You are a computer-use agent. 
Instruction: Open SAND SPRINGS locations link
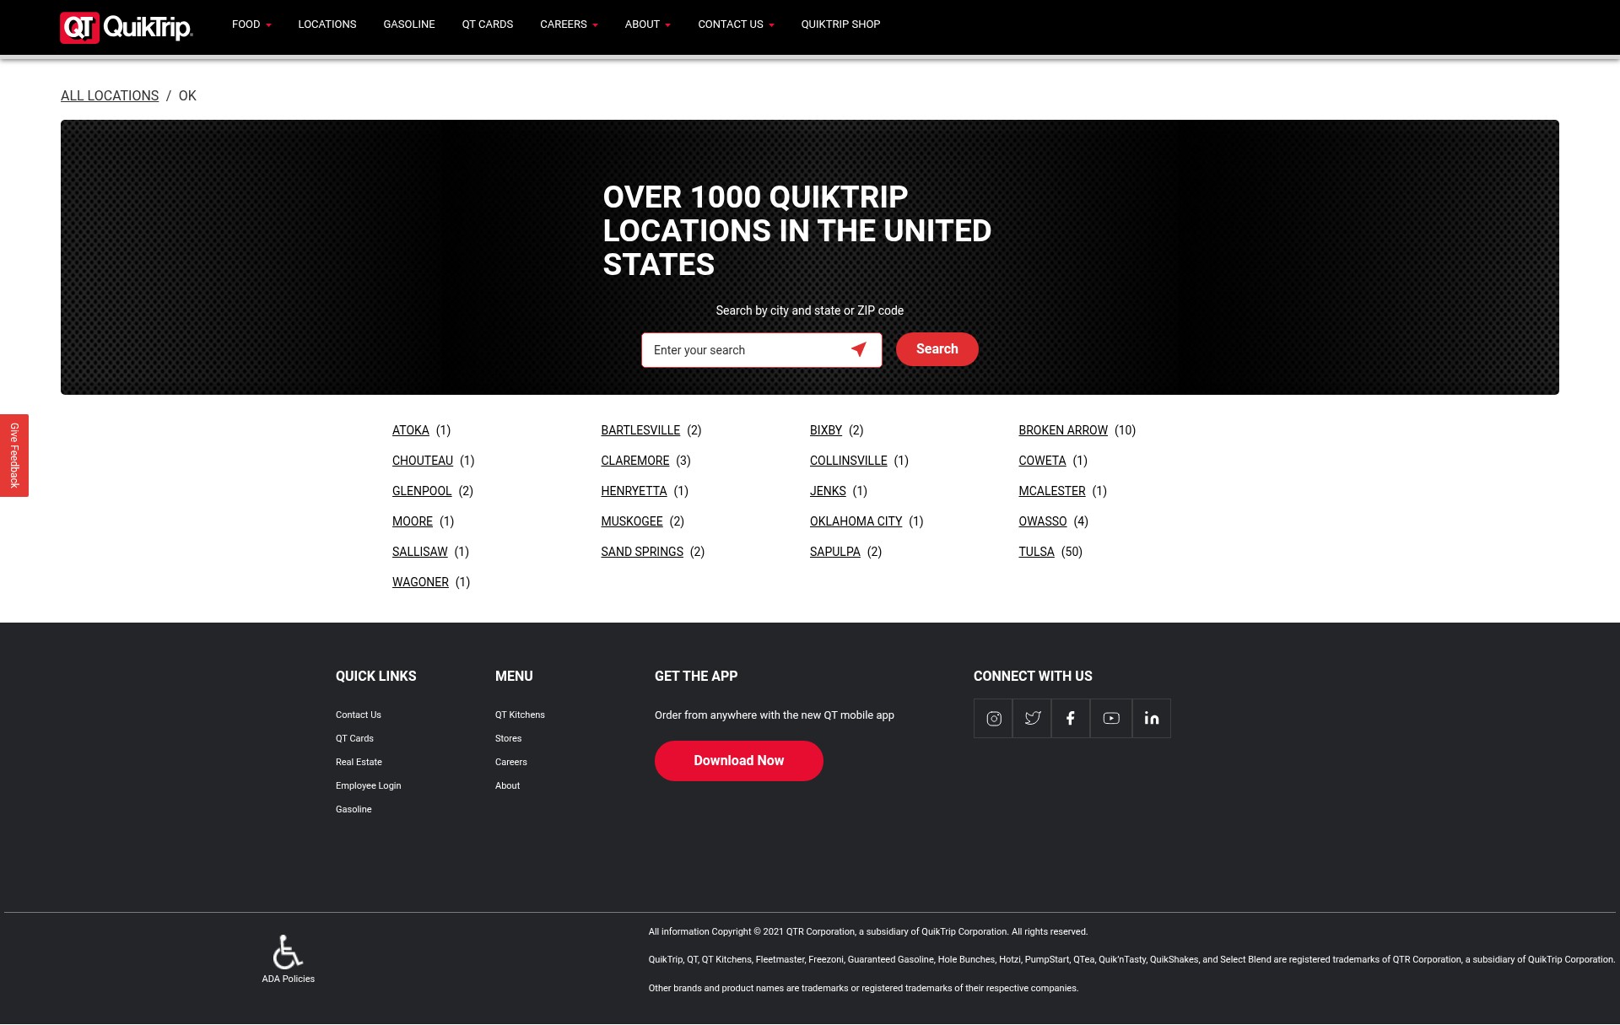[642, 552]
